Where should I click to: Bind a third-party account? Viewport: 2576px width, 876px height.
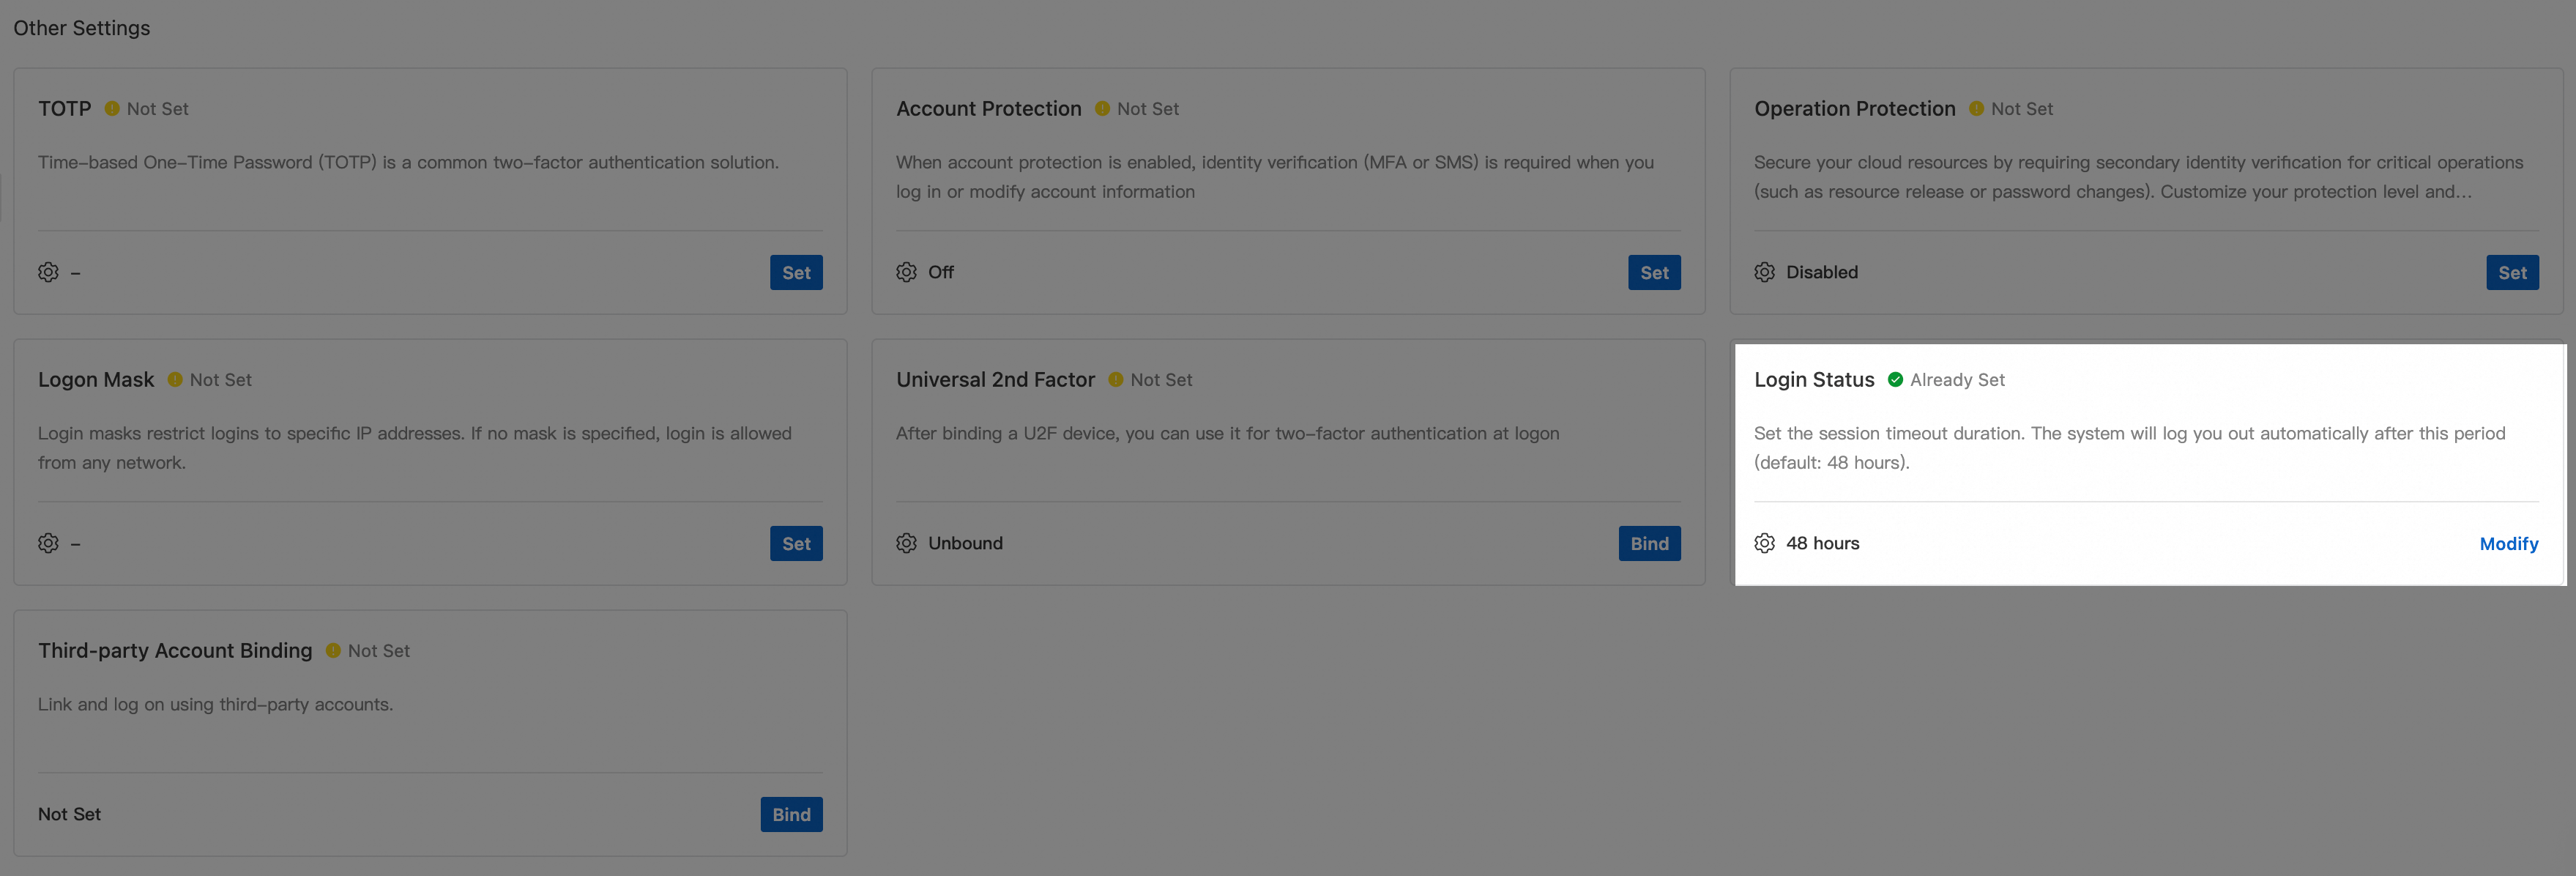coord(791,814)
